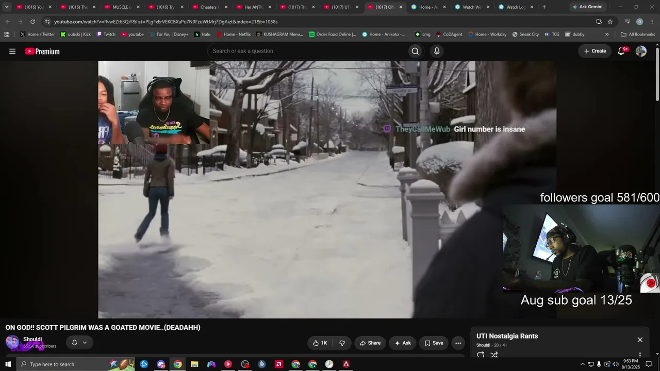The width and height of the screenshot is (660, 371).
Task: Open a new browser tab
Action: 544,7
